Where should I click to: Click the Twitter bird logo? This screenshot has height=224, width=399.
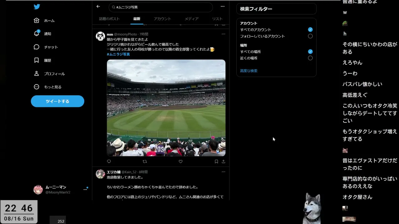pyautogui.click(x=37, y=7)
